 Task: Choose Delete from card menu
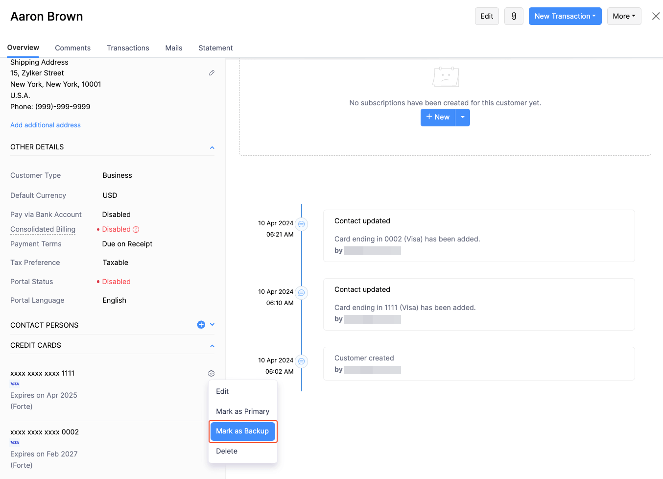227,451
